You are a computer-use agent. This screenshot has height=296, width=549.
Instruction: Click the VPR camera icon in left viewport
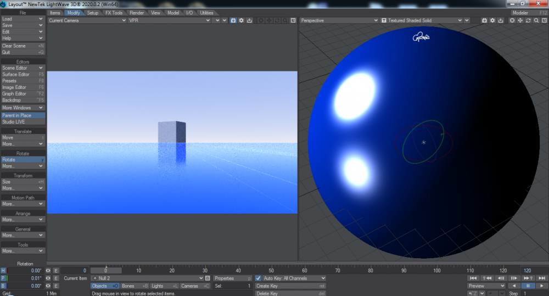[x=233, y=20]
